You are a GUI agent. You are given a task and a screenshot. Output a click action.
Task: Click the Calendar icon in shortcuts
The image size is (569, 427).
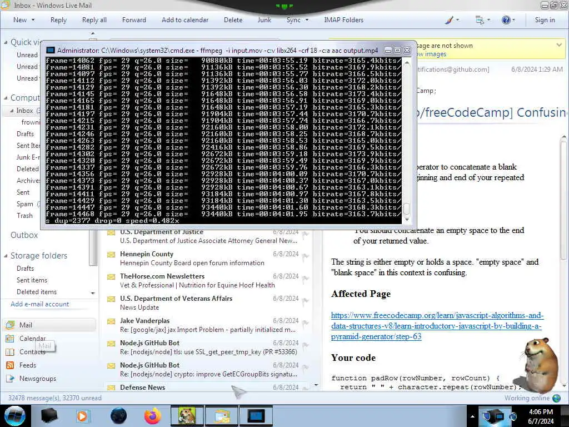tap(10, 339)
